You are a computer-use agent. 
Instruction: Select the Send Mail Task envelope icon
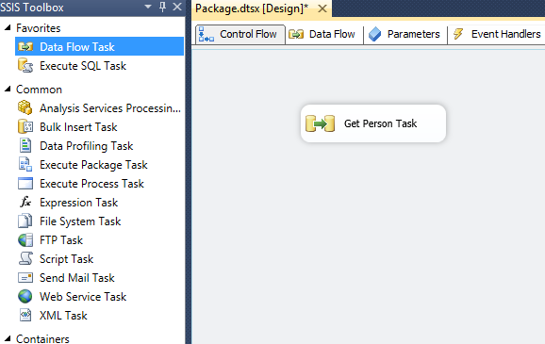click(x=25, y=278)
